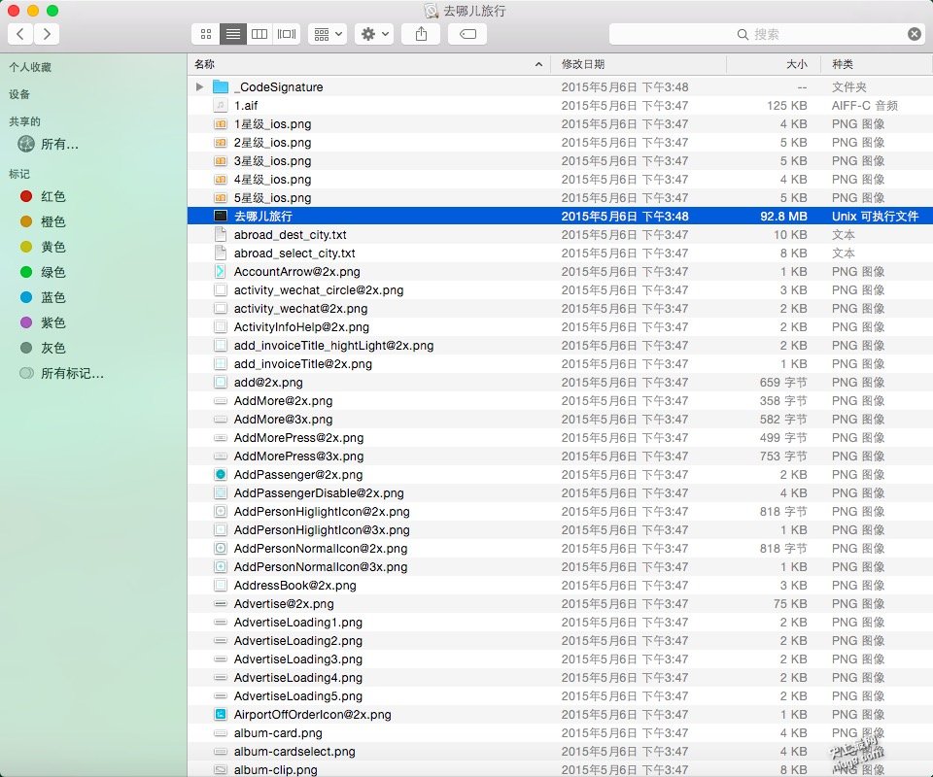This screenshot has width=933, height=777.
Task: Select the 黄色 yellow tag
Action: pos(43,247)
